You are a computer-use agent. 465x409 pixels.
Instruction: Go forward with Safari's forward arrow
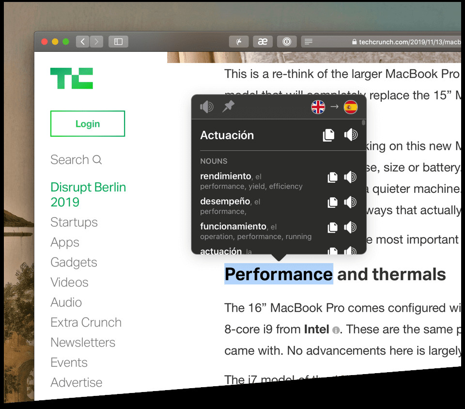(96, 42)
